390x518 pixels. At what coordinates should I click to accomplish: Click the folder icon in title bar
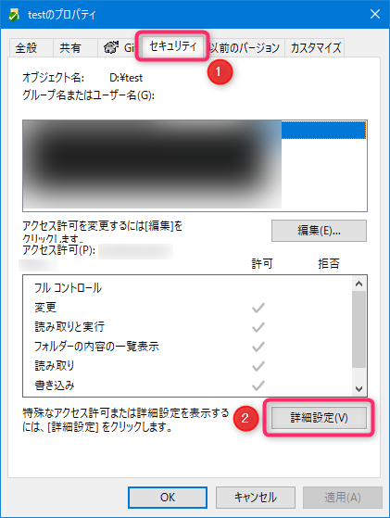pos(14,15)
